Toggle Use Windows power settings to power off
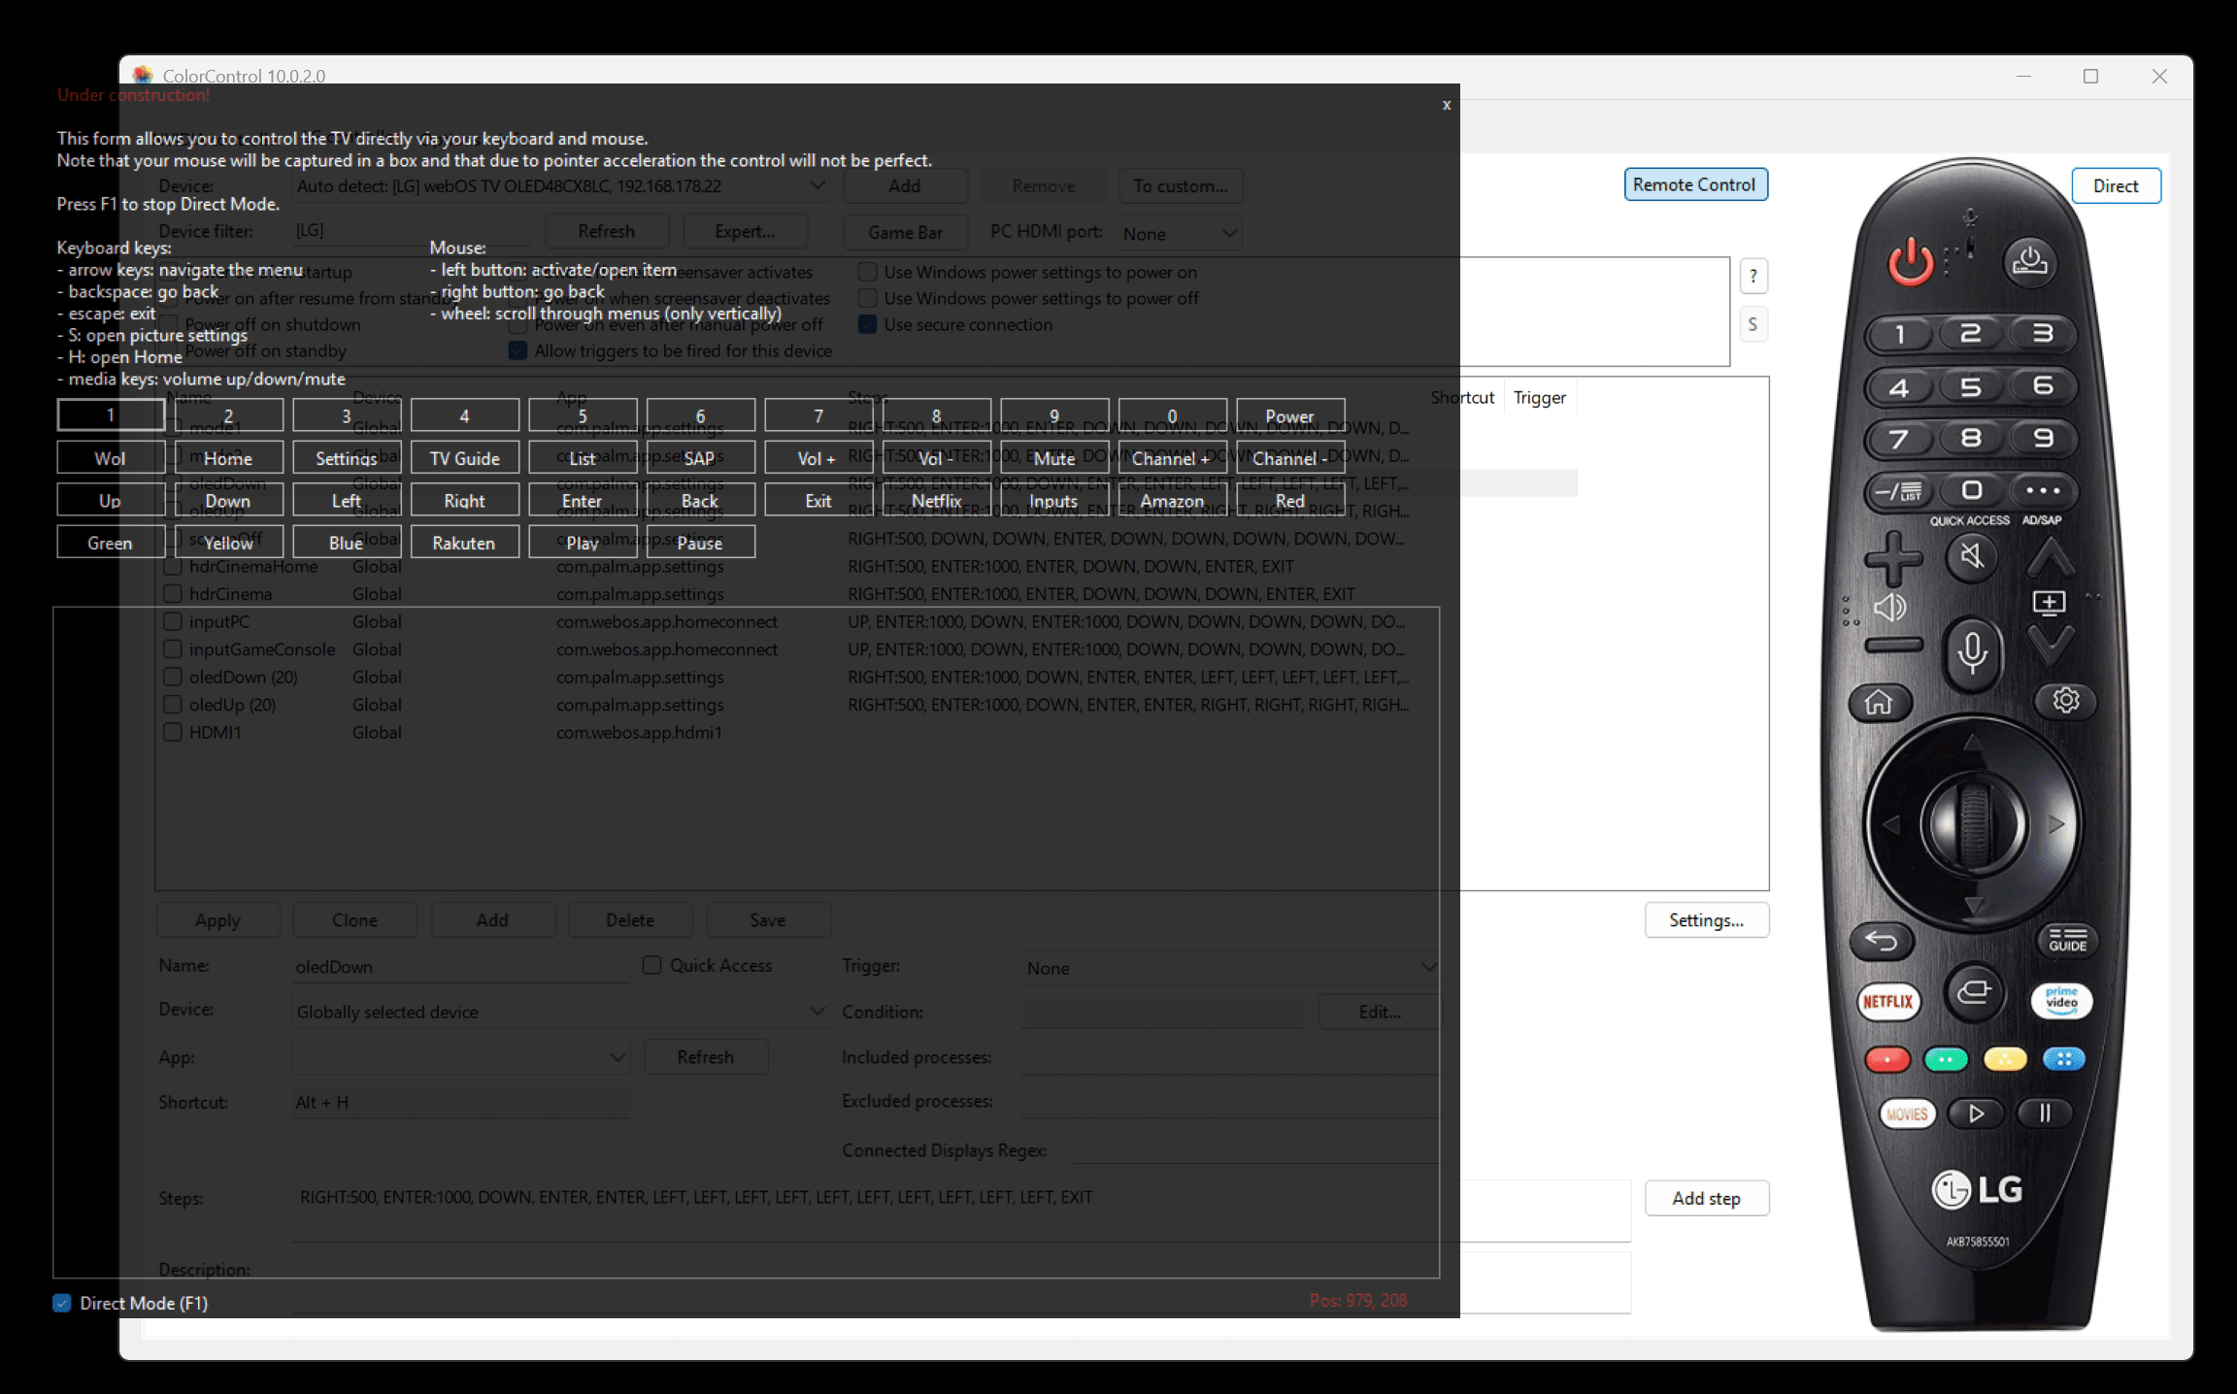Image resolution: width=2237 pixels, height=1394 pixels. (868, 298)
